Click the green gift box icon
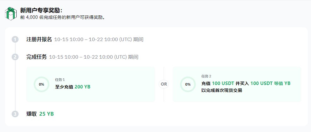 click(10, 14)
